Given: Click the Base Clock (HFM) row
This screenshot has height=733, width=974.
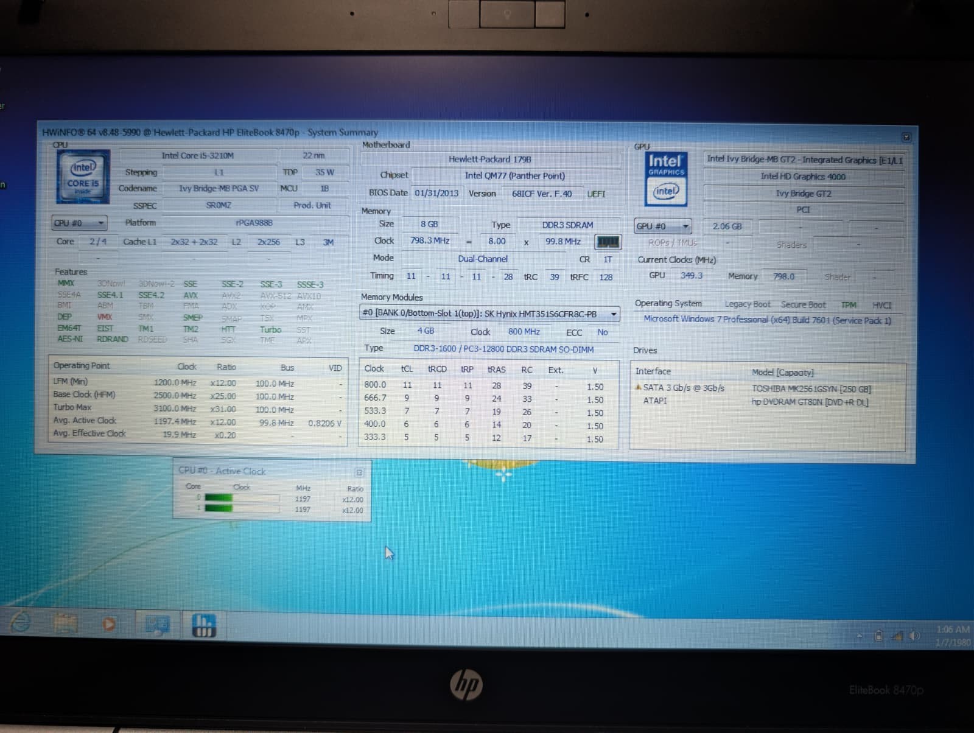Looking at the screenshot, I should pyautogui.click(x=198, y=395).
